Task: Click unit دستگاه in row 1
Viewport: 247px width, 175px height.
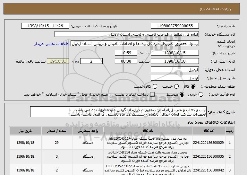Action: (x=88, y=143)
